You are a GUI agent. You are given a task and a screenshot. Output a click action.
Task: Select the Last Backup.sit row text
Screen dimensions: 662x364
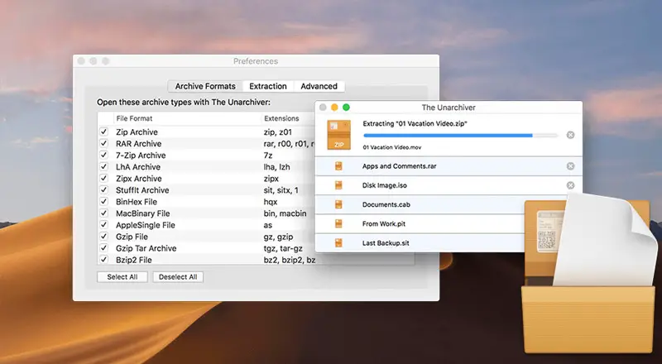pyautogui.click(x=386, y=243)
